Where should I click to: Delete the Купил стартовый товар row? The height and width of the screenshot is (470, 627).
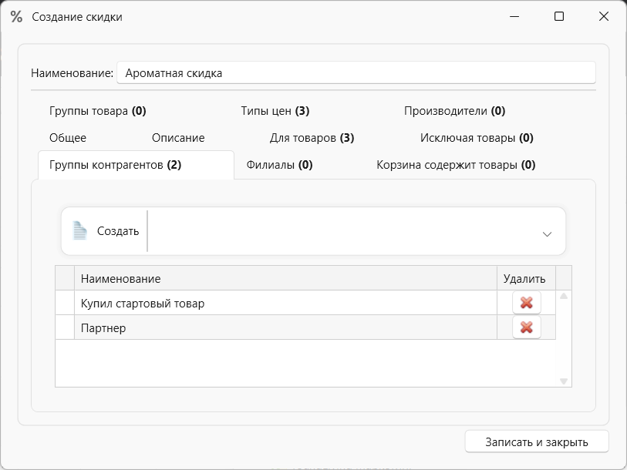pos(526,303)
